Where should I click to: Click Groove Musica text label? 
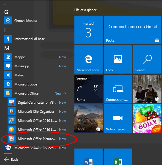coord(26,21)
